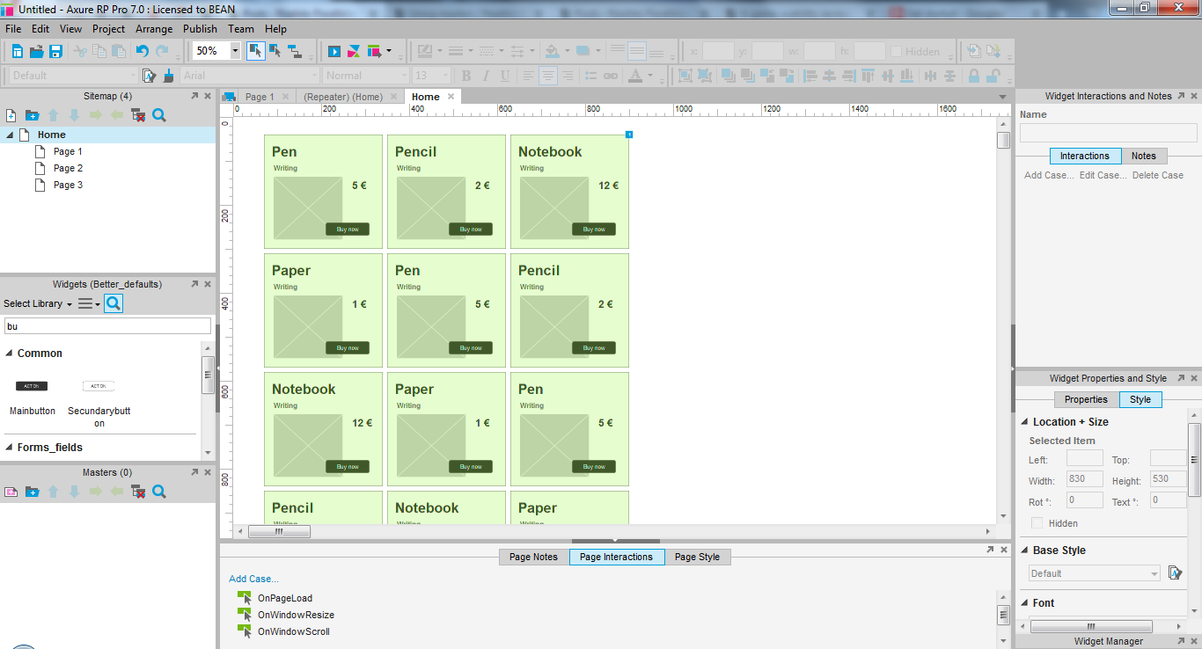
Task: Collapse the Common widgets section
Action: coord(10,354)
